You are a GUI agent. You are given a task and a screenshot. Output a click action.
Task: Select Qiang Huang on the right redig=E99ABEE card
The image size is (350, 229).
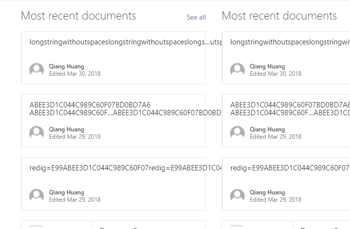[268, 192]
